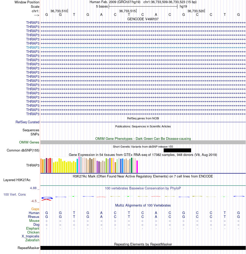Open 'Repeating Elements by RepeatMasker' title
Image resolution: width=246 pixels, height=254 pixels.
tap(143, 244)
